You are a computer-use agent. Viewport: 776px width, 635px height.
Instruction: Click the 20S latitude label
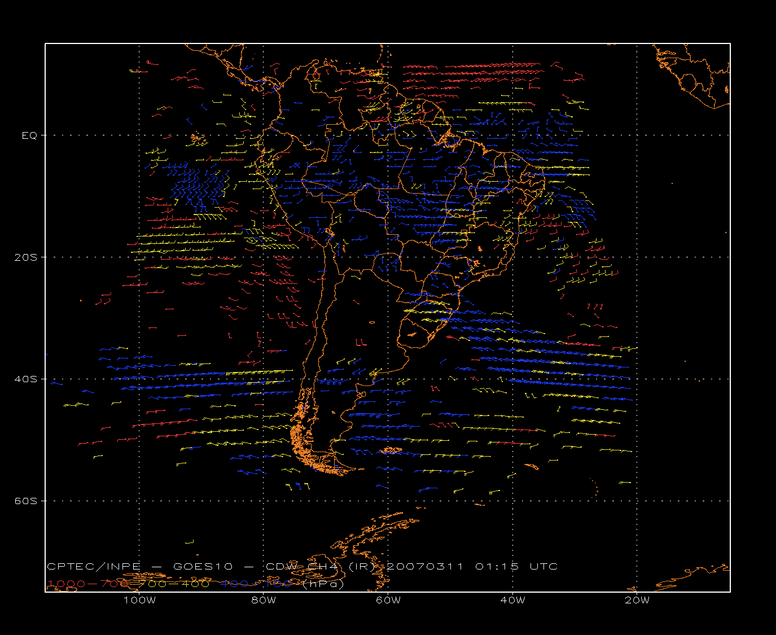click(x=25, y=257)
